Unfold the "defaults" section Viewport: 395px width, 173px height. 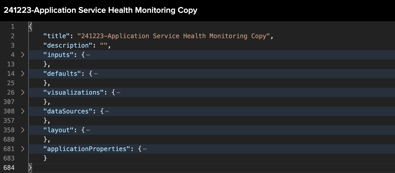tap(22, 74)
